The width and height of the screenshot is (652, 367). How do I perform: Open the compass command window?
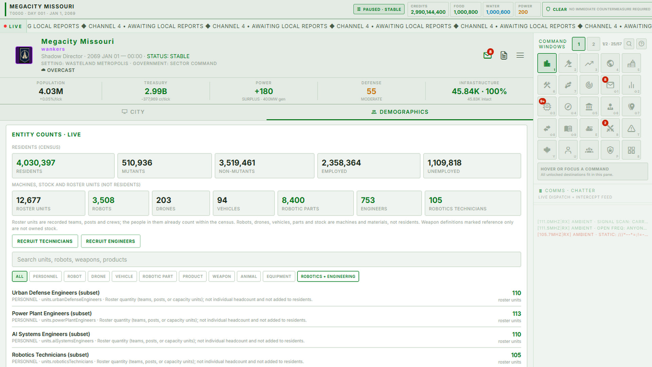(x=568, y=107)
